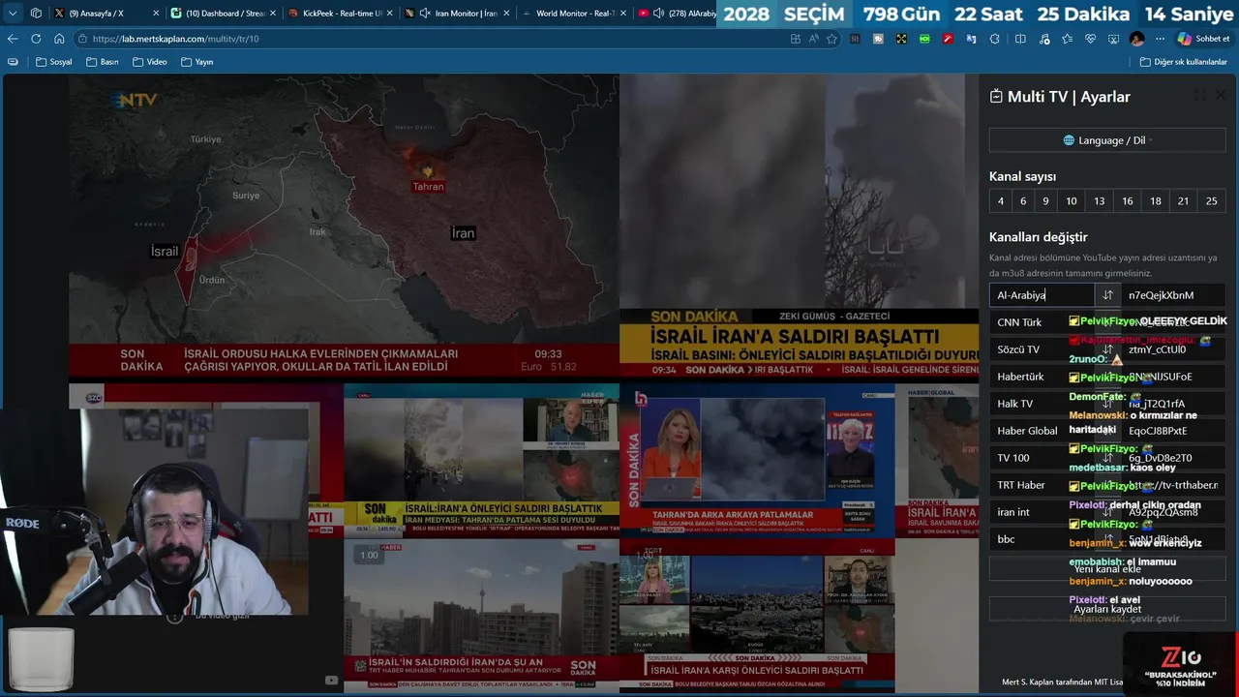Click the Al-Arabiya channel name field
1239x697 pixels.
pyautogui.click(x=1042, y=295)
